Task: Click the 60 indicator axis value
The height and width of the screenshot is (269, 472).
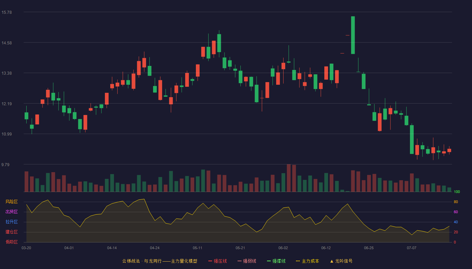Action: pyautogui.click(x=456, y=212)
